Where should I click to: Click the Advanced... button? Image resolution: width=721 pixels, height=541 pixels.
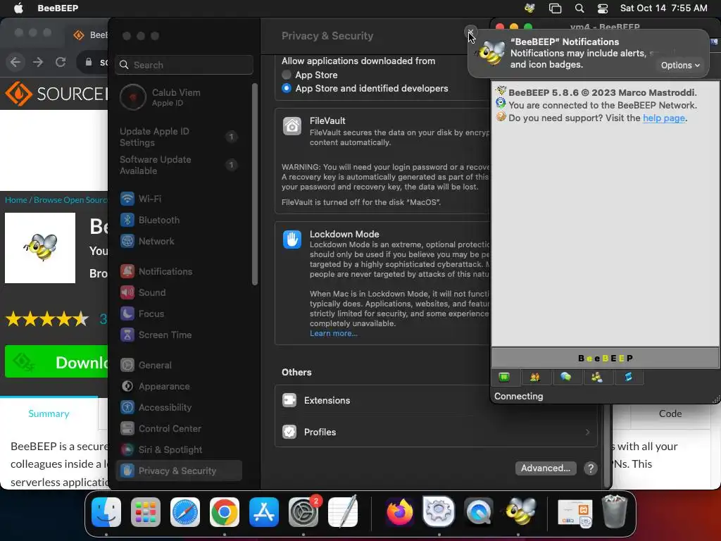point(546,468)
